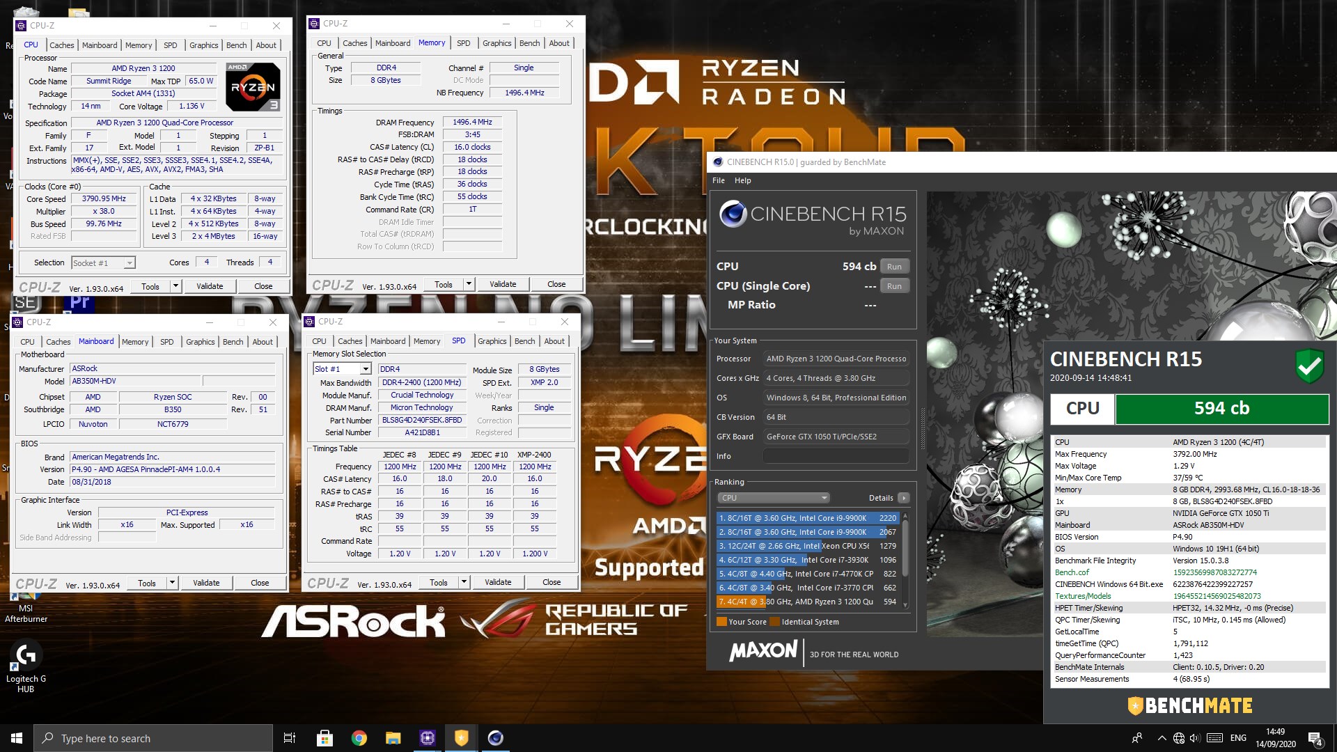Click the People icon in the tray
This screenshot has width=1337, height=752.
click(1137, 738)
